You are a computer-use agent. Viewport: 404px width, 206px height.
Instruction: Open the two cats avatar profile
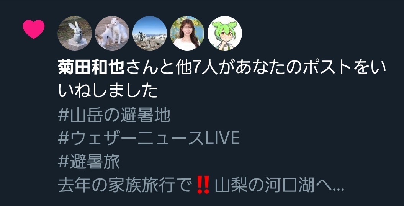tap(112, 33)
